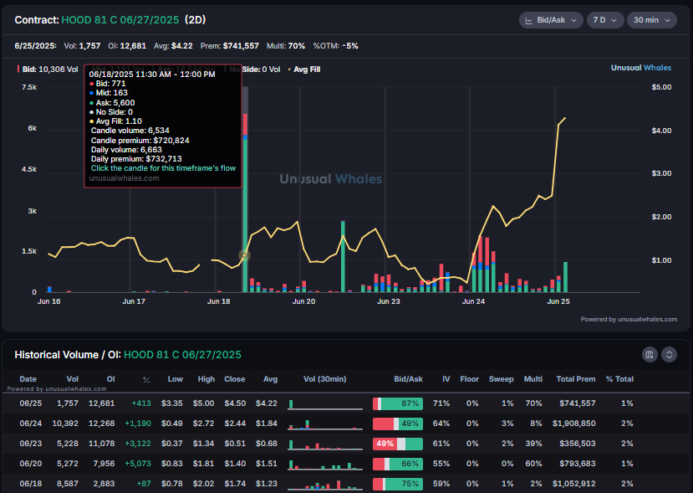Sort the table by IV column

tap(446, 379)
